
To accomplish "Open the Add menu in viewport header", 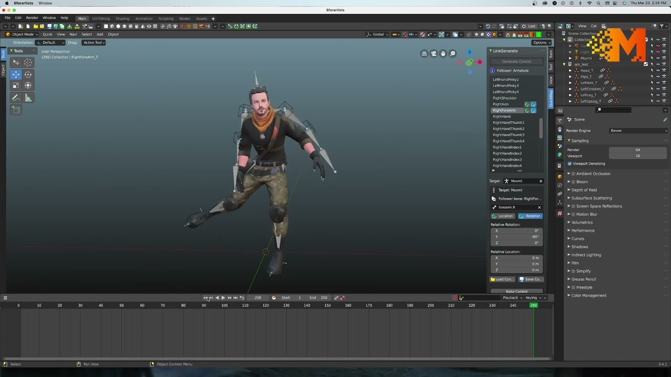I will (100, 35).
